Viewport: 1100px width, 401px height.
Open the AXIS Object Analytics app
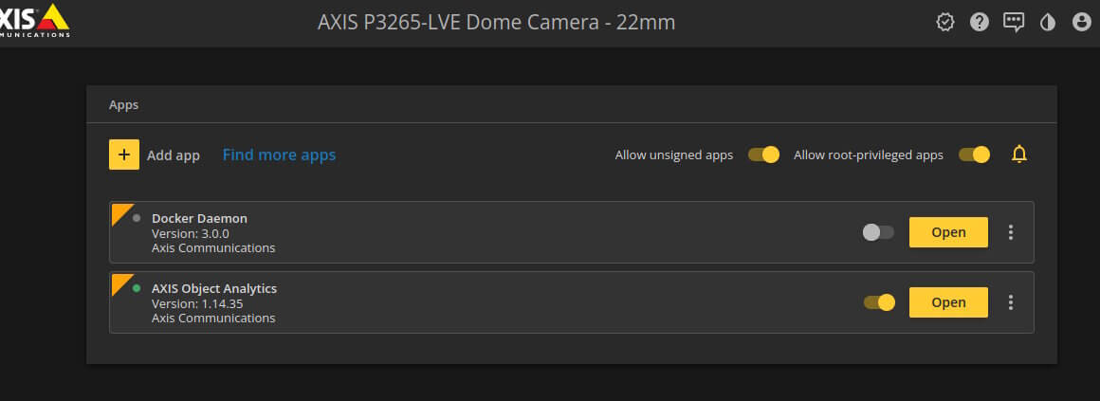(948, 302)
